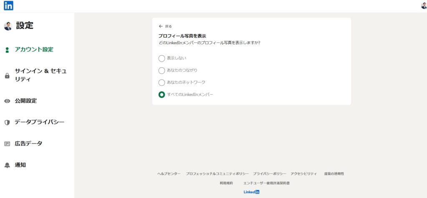This screenshot has width=427, height=198.
Task: Open profile avatar menu in top-right corner
Action: pos(424,6)
